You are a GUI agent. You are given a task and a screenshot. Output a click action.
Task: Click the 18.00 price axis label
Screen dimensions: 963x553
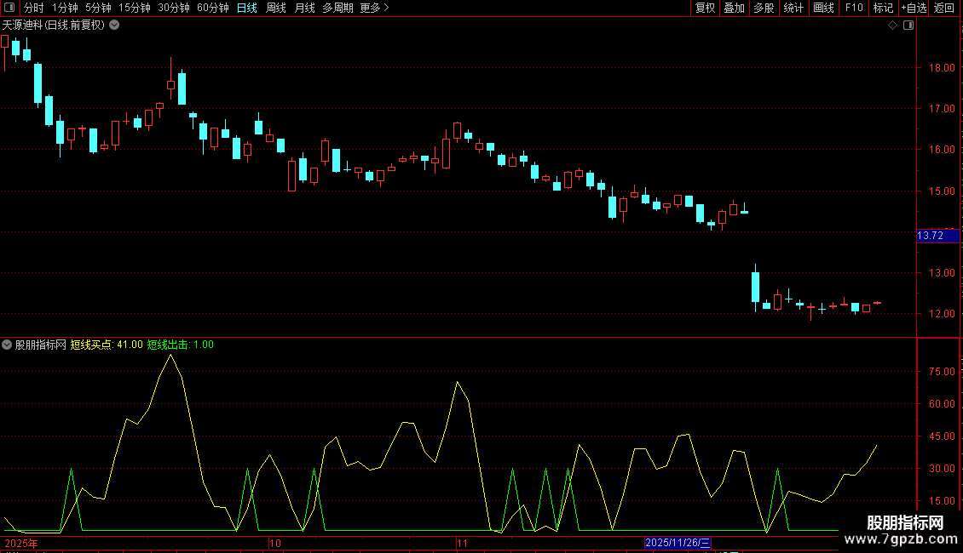(942, 68)
